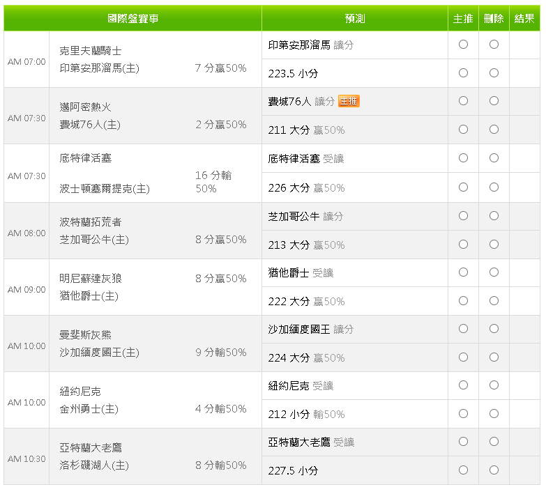546x494 pixels.
Task: Select 刪除 radio for 底特律活塞 受讓
Action: pos(494,158)
